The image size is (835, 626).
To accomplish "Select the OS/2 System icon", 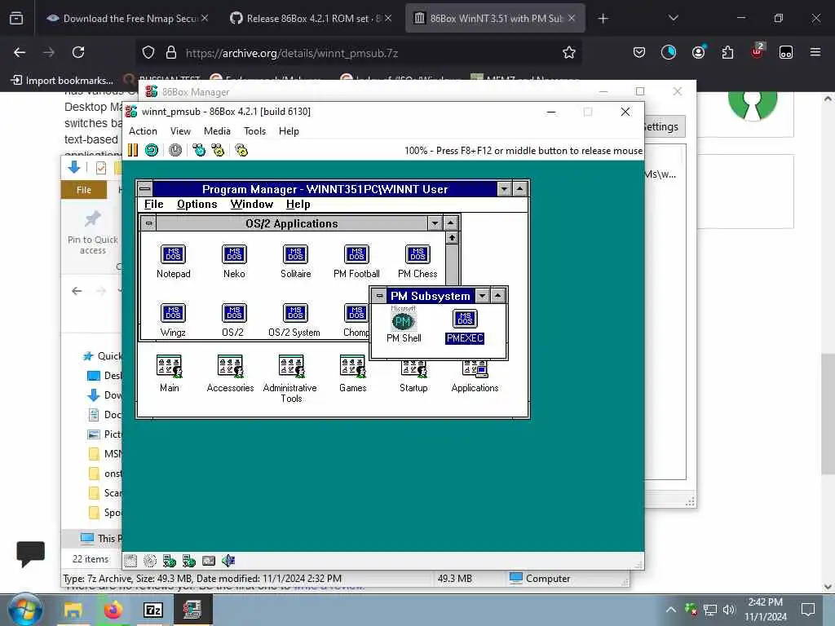I will click(x=294, y=320).
